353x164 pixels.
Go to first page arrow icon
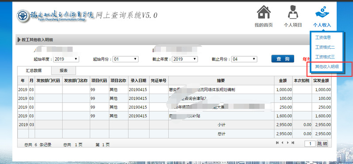(x=277, y=143)
